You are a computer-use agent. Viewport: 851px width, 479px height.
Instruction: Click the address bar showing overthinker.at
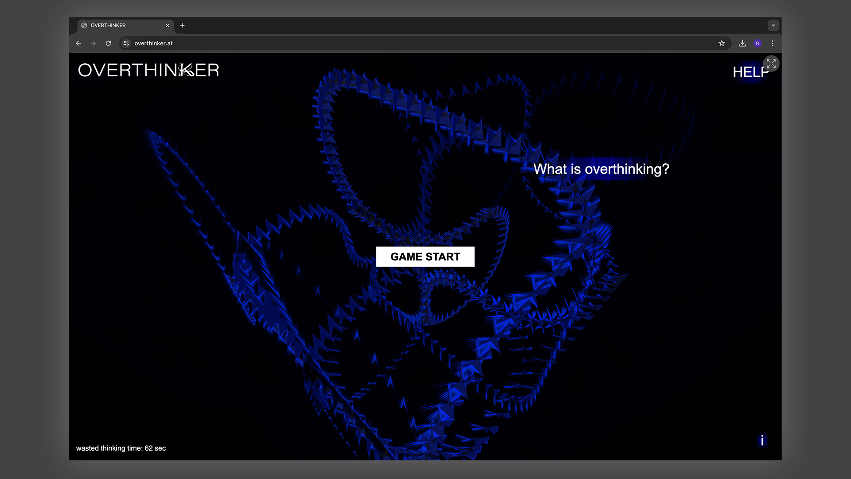[425, 43]
